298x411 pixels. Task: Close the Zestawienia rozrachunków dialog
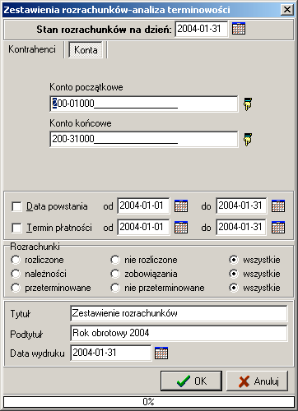point(287,10)
